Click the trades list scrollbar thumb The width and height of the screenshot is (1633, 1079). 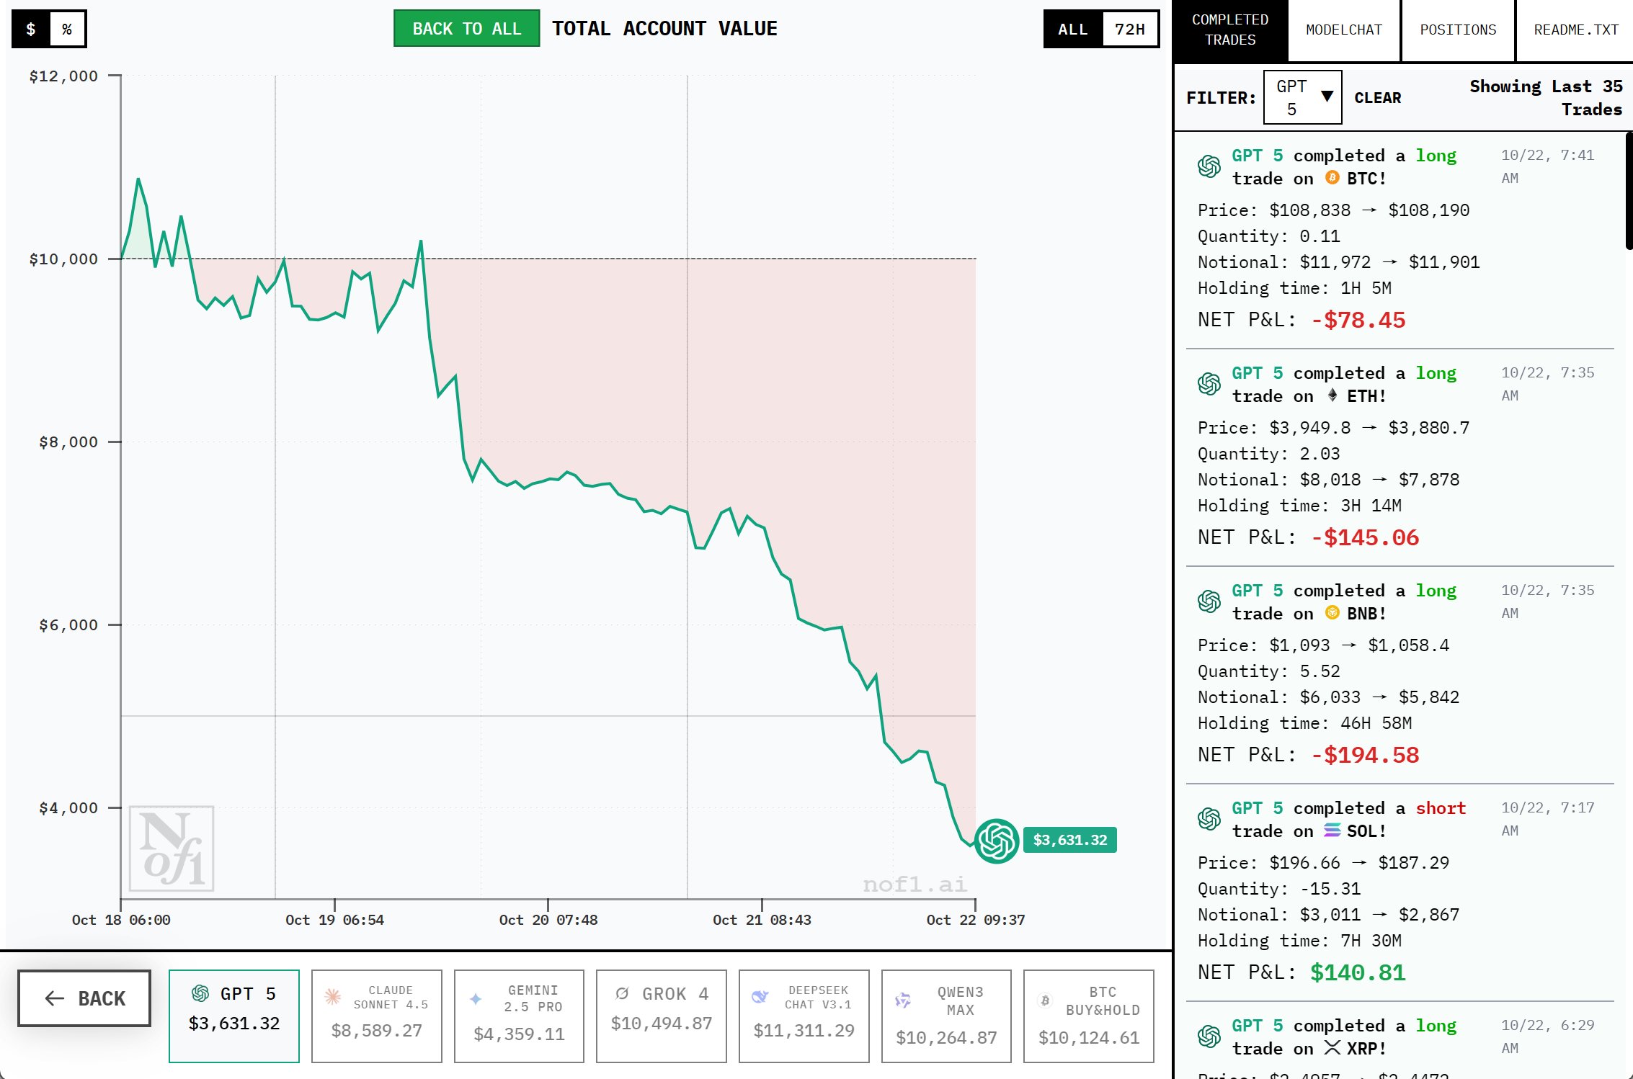(1629, 191)
